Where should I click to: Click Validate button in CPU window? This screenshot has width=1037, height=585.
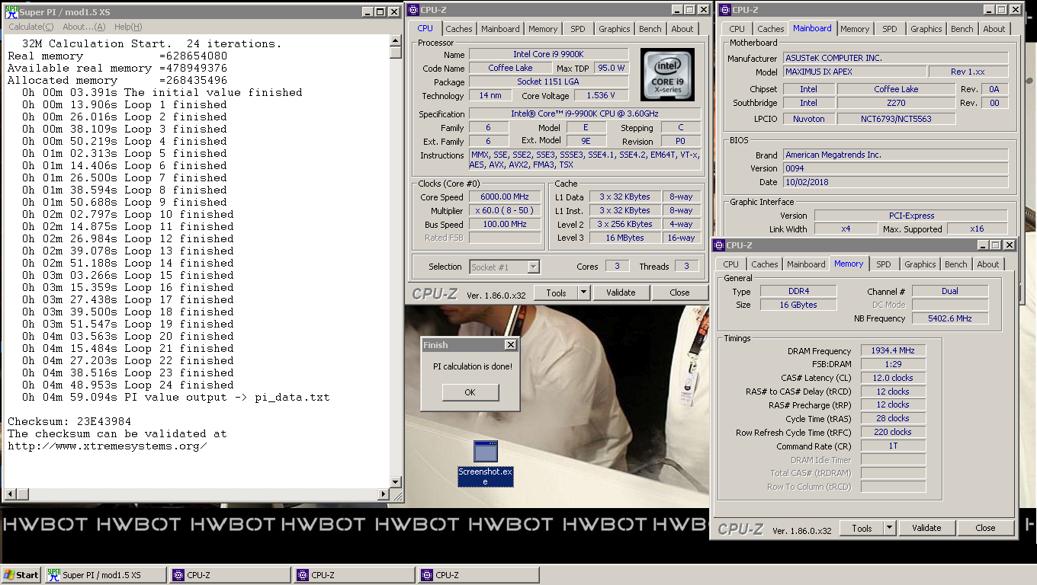(621, 292)
